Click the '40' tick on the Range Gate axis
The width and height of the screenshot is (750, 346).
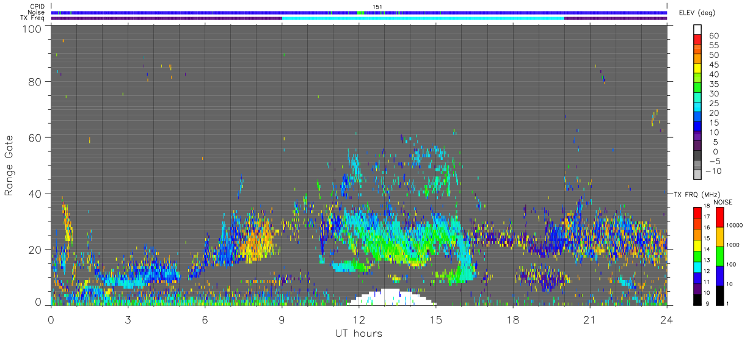(37, 193)
